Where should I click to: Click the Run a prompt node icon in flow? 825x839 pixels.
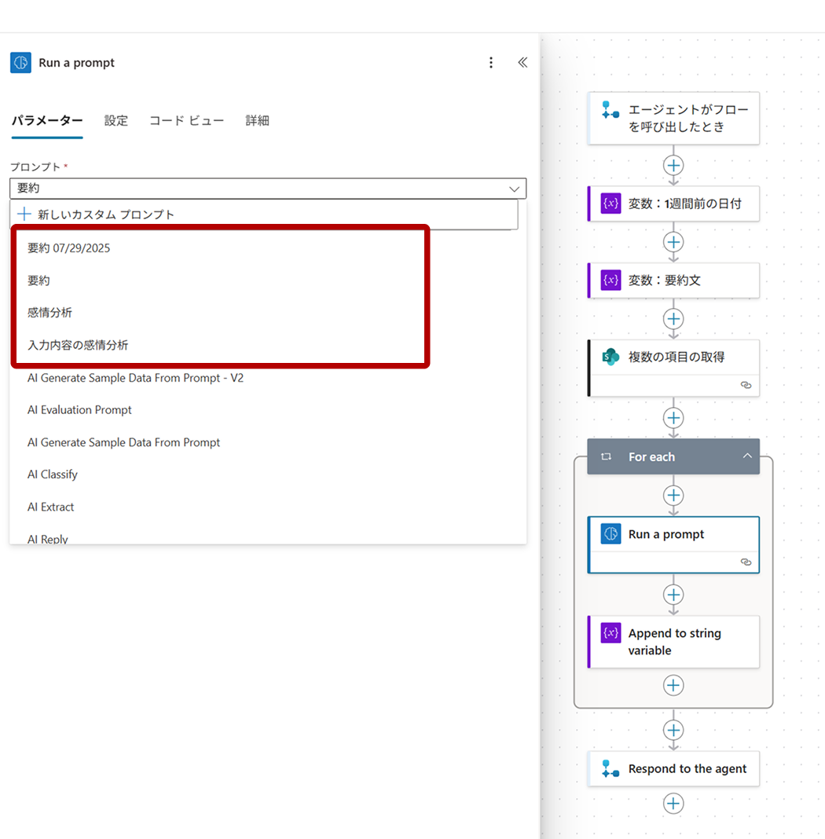610,534
